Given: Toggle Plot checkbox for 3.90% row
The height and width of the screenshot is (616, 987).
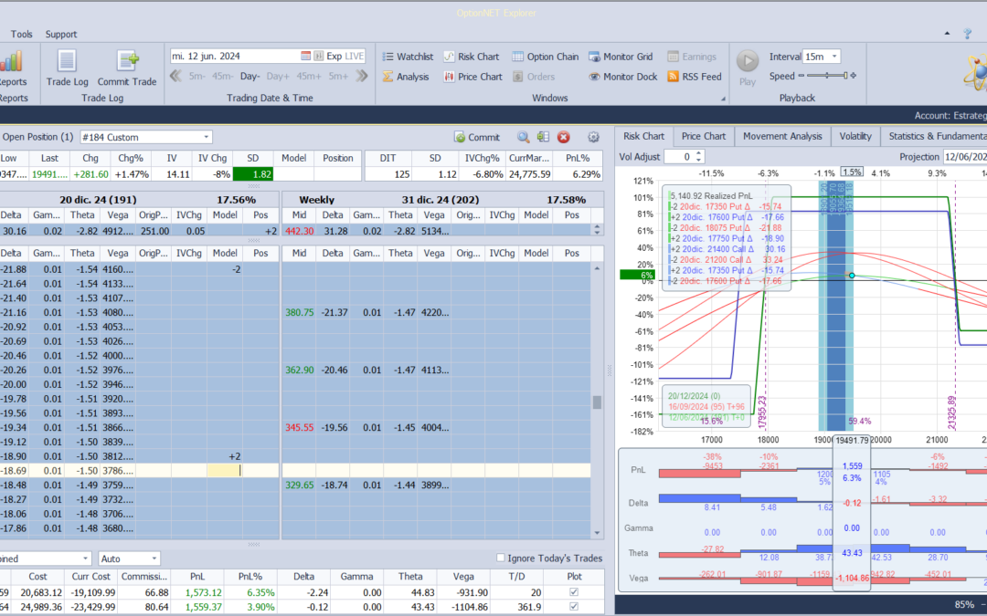Looking at the screenshot, I should click(573, 607).
